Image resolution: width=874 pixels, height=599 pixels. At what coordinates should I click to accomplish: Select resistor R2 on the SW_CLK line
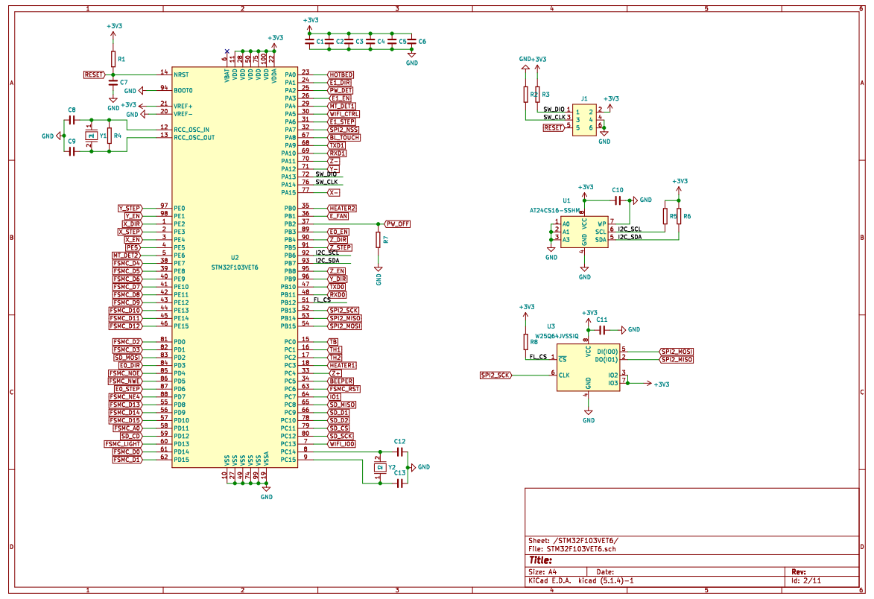[525, 94]
